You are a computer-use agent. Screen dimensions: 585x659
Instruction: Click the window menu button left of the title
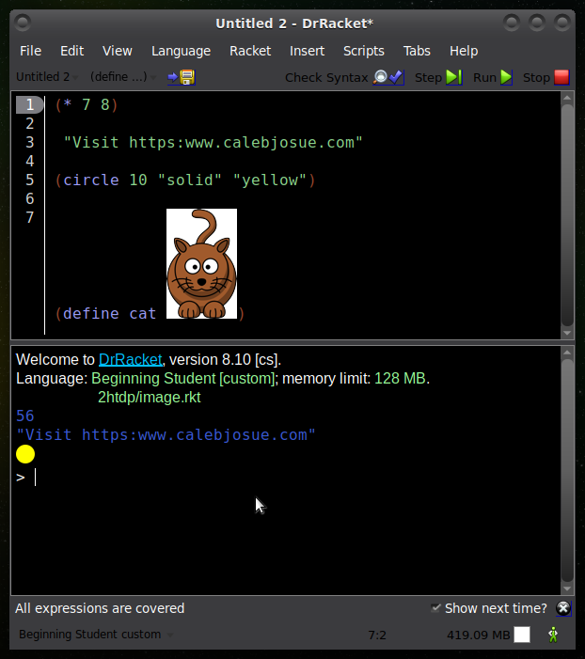pyautogui.click(x=23, y=22)
